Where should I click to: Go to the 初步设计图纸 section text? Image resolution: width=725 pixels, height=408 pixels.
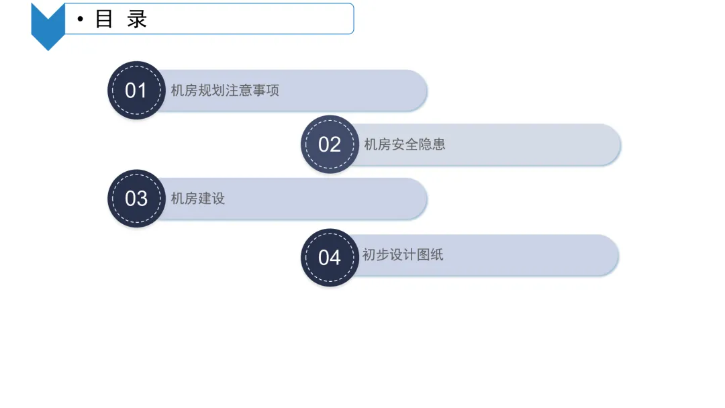[403, 254]
